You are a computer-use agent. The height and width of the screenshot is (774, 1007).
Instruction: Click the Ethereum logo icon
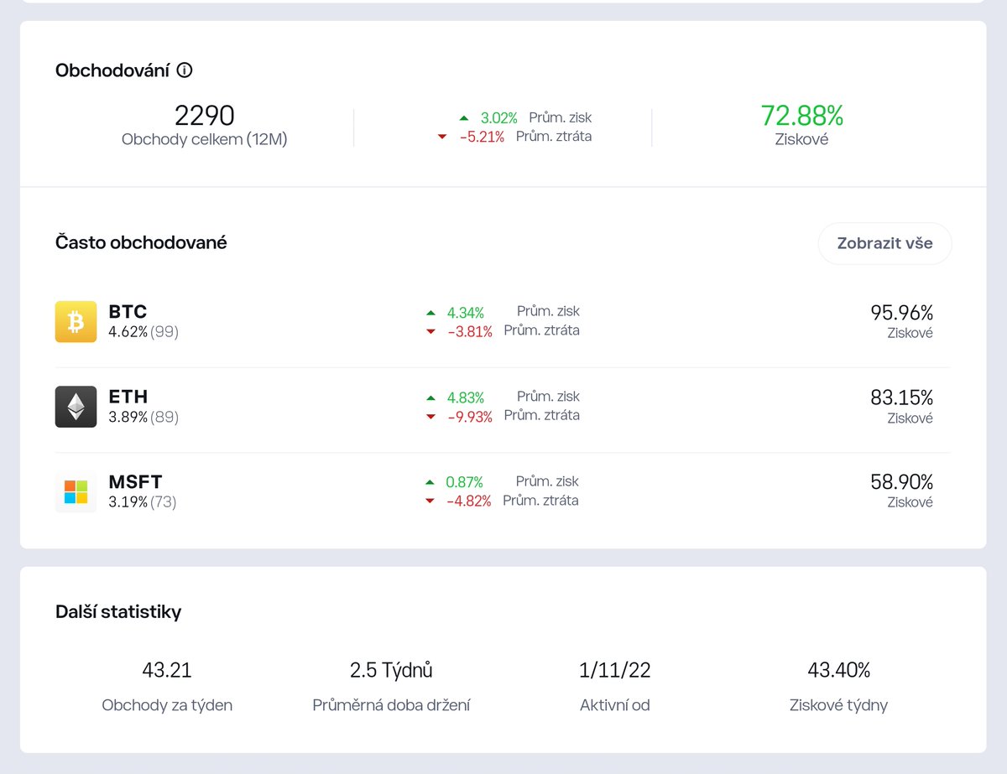pyautogui.click(x=76, y=407)
